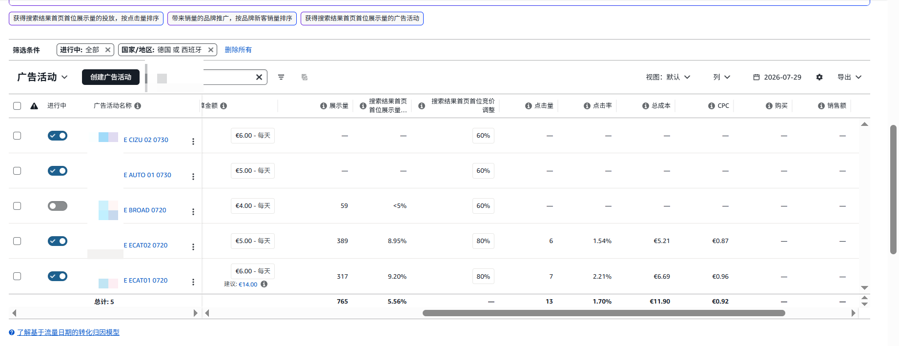Open the filter icon beside search box
Screen dimensions: 899x346
[x=281, y=77]
